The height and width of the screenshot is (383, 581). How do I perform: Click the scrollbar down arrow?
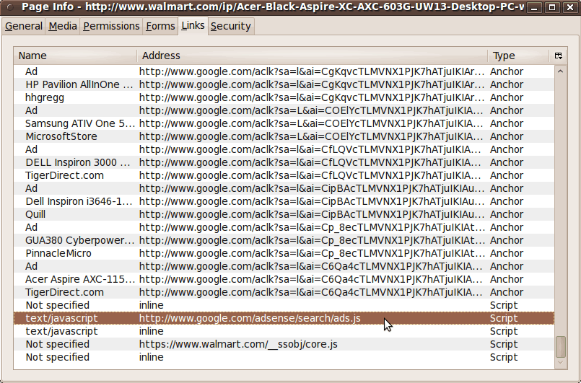click(560, 363)
